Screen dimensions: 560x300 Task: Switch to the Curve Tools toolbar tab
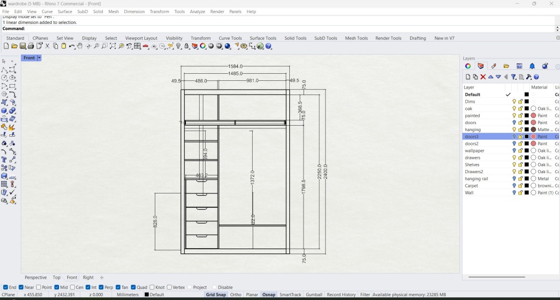(x=230, y=38)
